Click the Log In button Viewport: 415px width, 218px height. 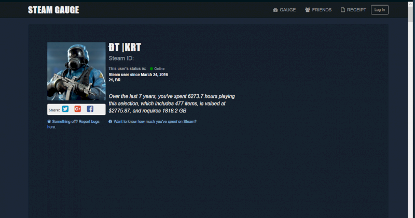pos(380,10)
